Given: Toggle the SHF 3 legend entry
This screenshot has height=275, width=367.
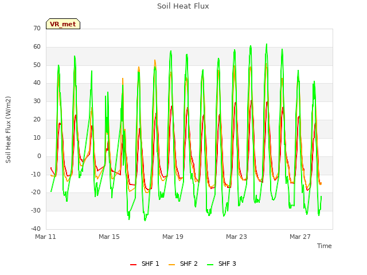Looking at the screenshot, I should pyautogui.click(x=221, y=264).
